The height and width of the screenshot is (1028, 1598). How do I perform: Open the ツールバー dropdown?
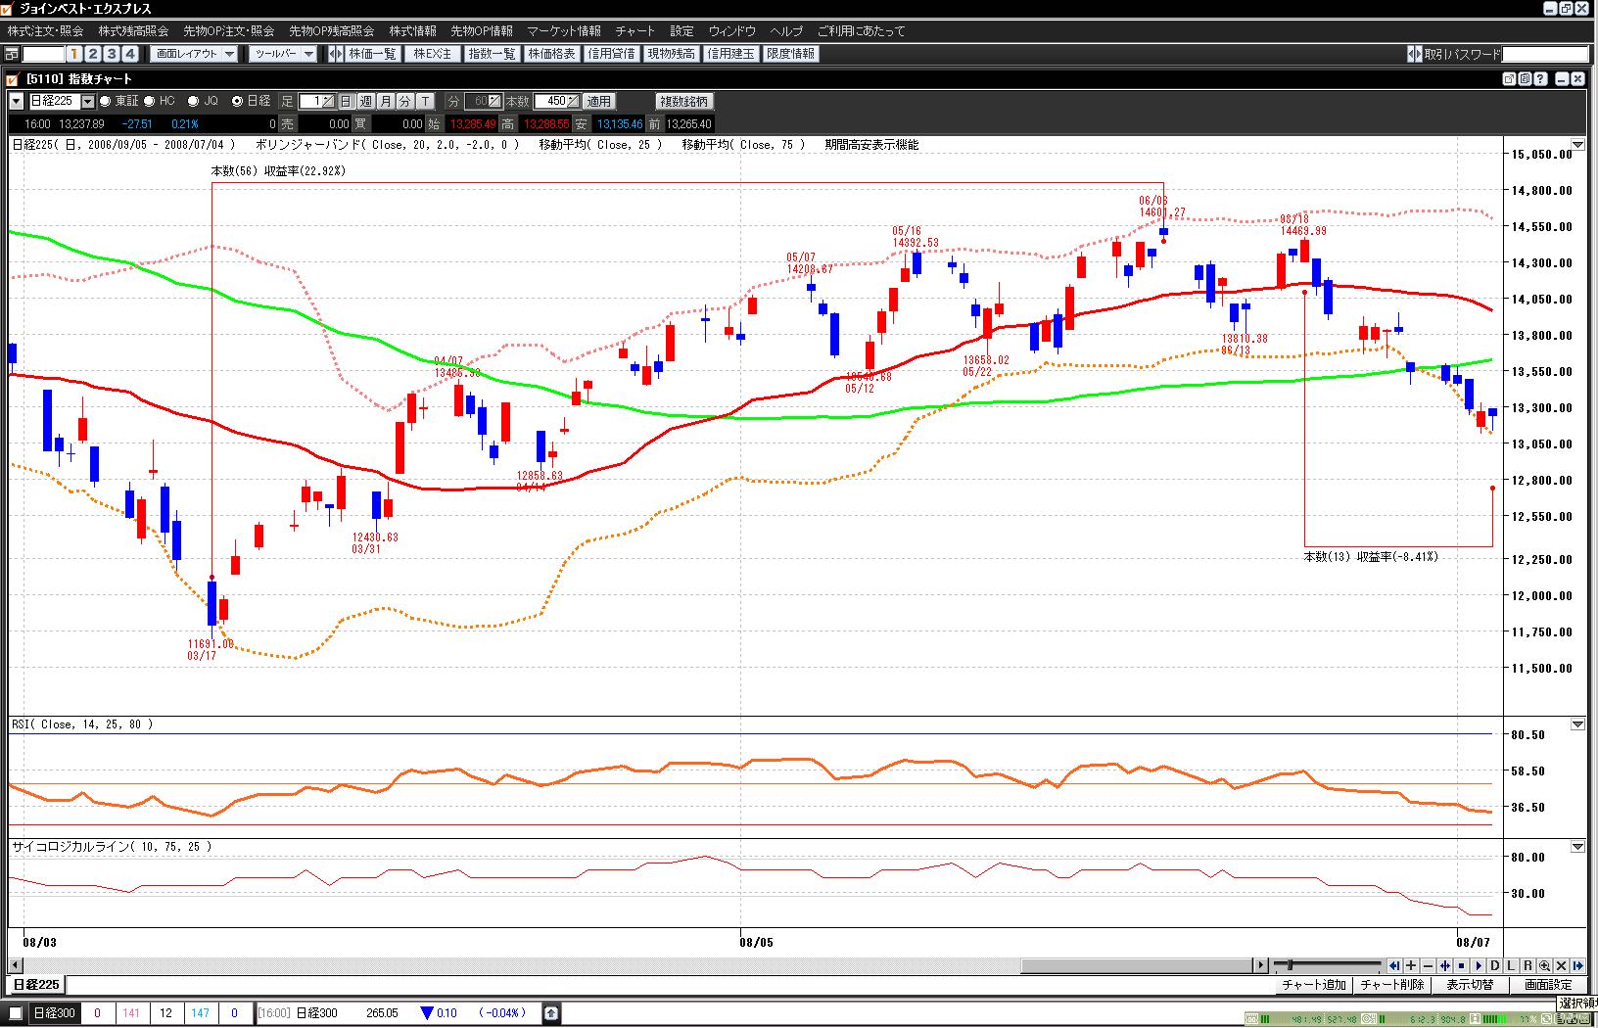pyautogui.click(x=282, y=54)
